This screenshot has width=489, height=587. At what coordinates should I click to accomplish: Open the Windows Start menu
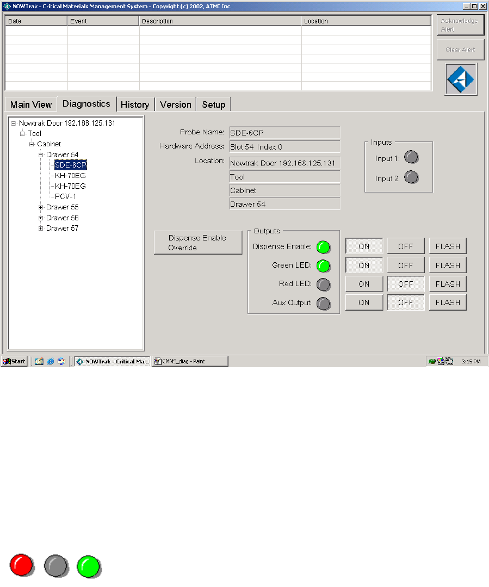(15, 361)
